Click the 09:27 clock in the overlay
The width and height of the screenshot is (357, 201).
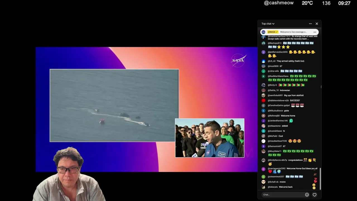coord(344,3)
